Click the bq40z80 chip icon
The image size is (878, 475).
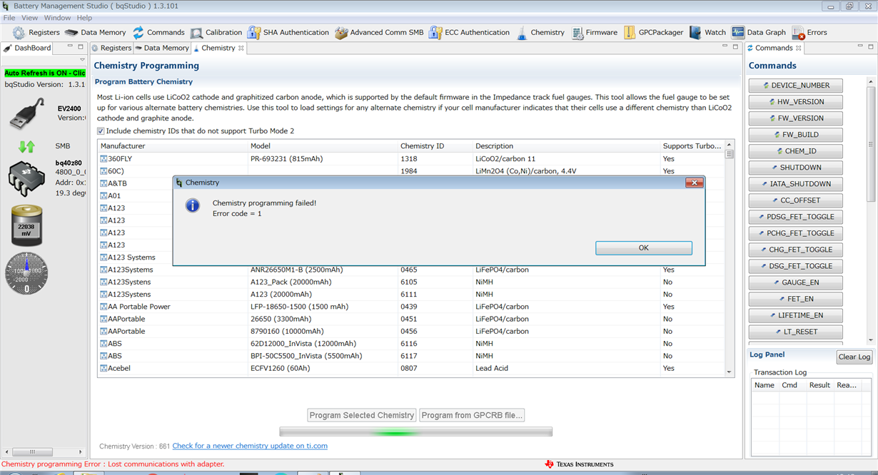pyautogui.click(x=26, y=179)
